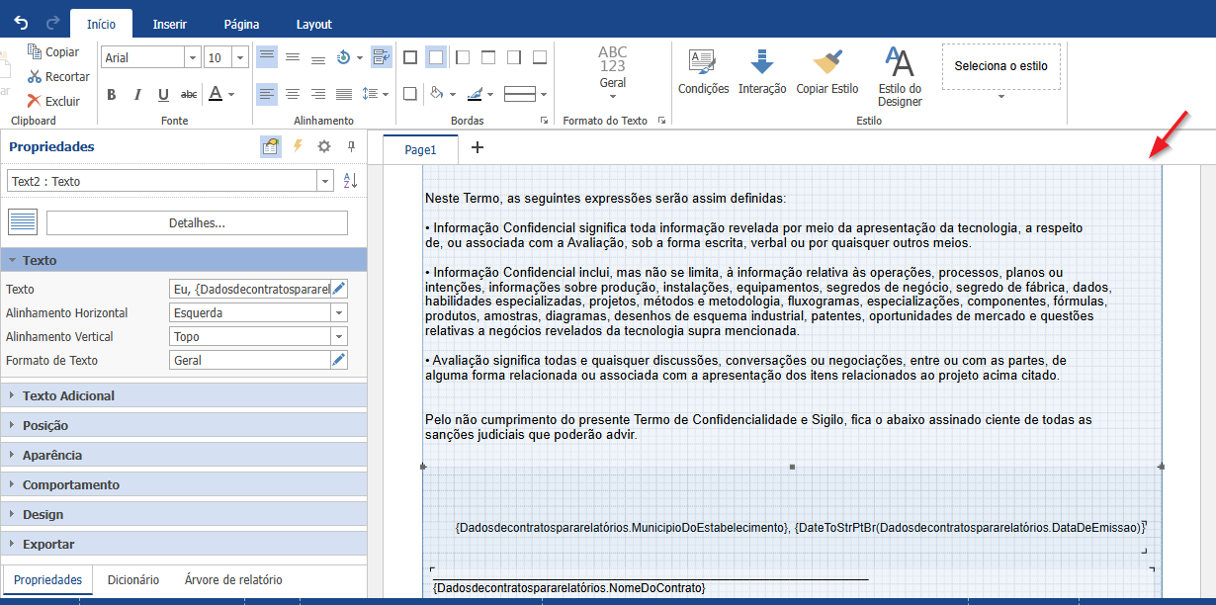Click the Redo arrow icon
The width and height of the screenshot is (1216, 605).
tap(52, 23)
